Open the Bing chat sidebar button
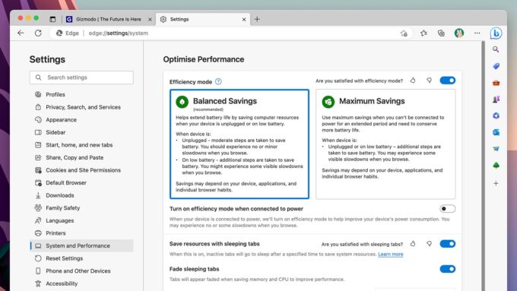 496,33
